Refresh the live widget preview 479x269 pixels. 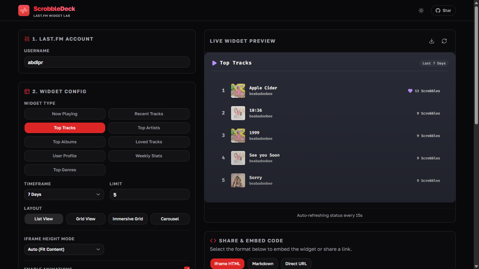click(x=444, y=41)
